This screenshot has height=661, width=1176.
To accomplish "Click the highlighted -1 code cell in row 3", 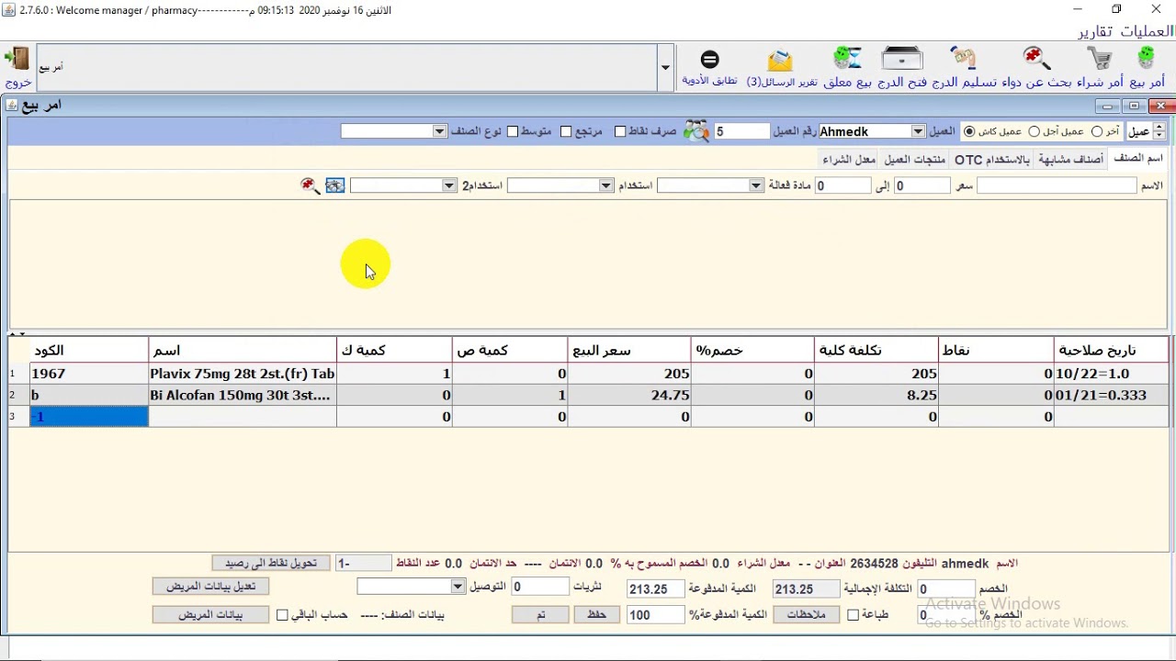I will [x=89, y=417].
